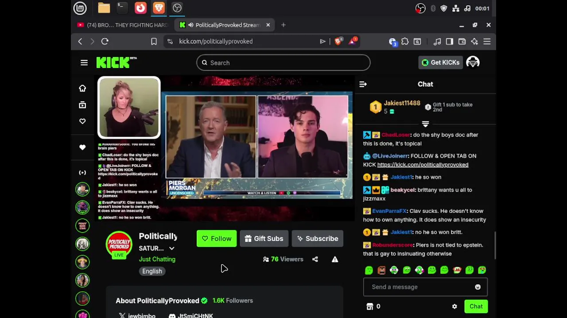Share the stream via share icon
The height and width of the screenshot is (318, 567).
(x=315, y=259)
